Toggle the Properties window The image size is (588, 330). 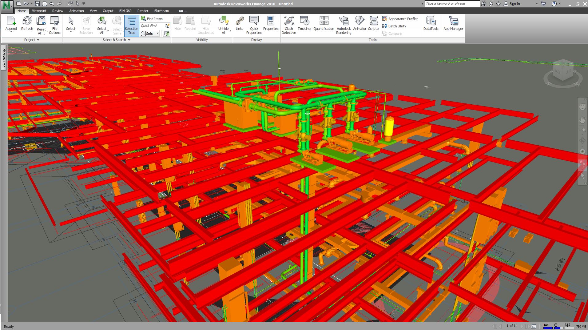pos(271,24)
